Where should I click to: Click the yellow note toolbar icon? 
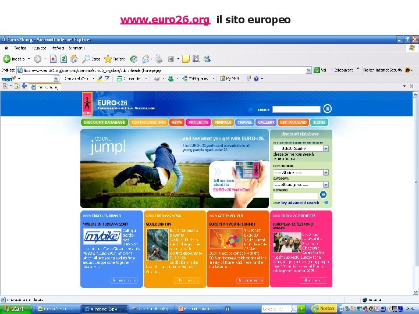186,59
